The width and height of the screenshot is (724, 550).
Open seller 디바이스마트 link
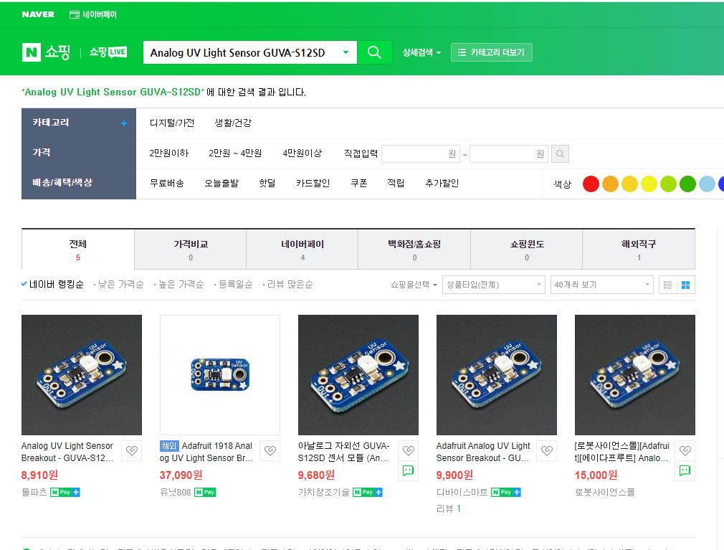click(x=462, y=493)
